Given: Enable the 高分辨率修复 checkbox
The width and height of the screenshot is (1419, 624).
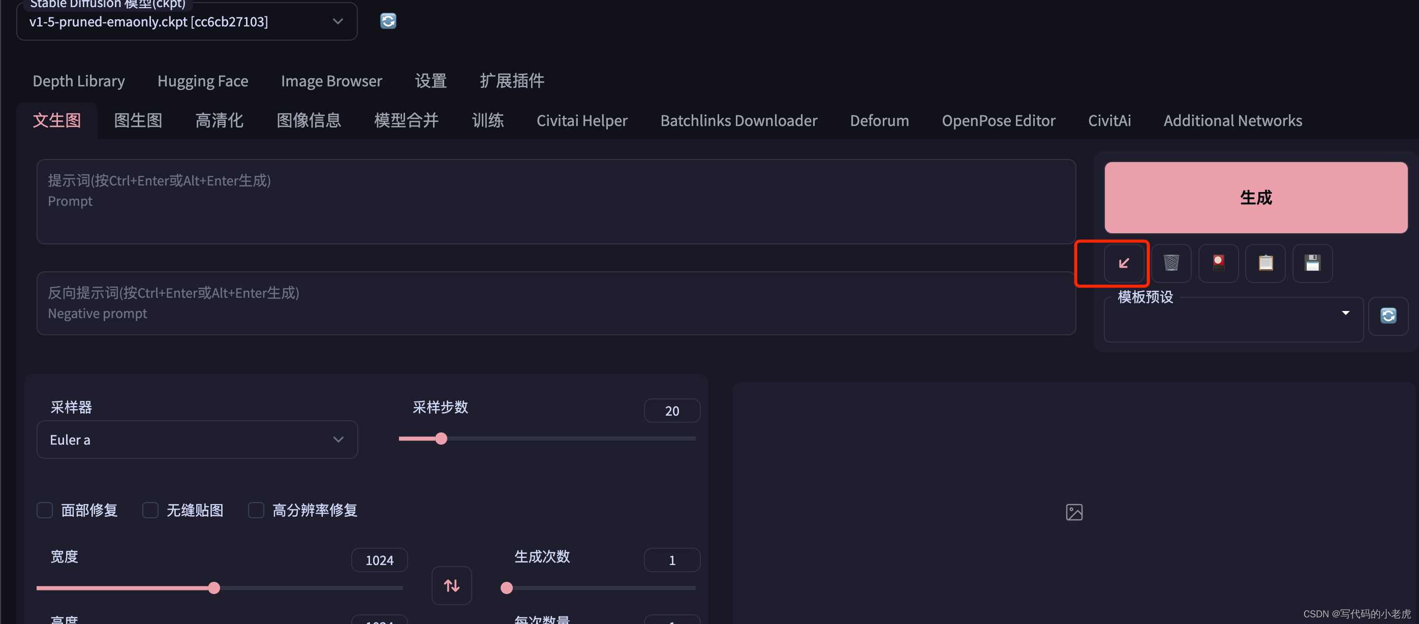Looking at the screenshot, I should click(x=256, y=510).
